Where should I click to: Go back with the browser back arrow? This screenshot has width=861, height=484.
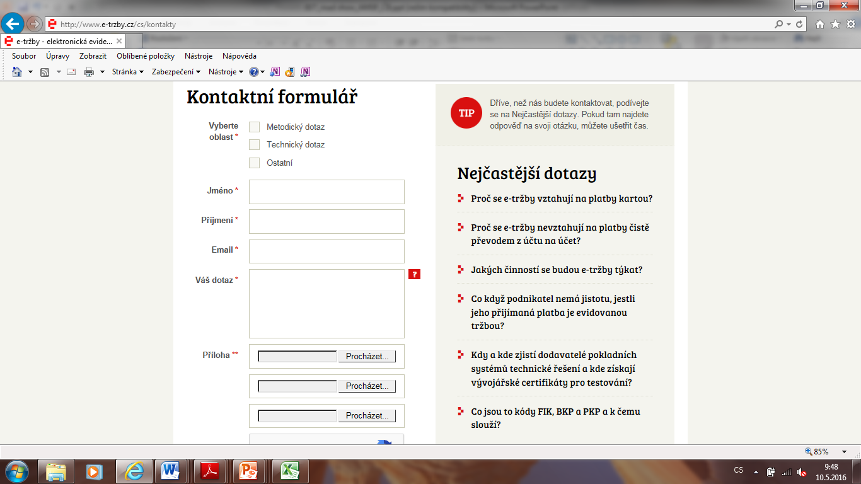pyautogui.click(x=13, y=24)
